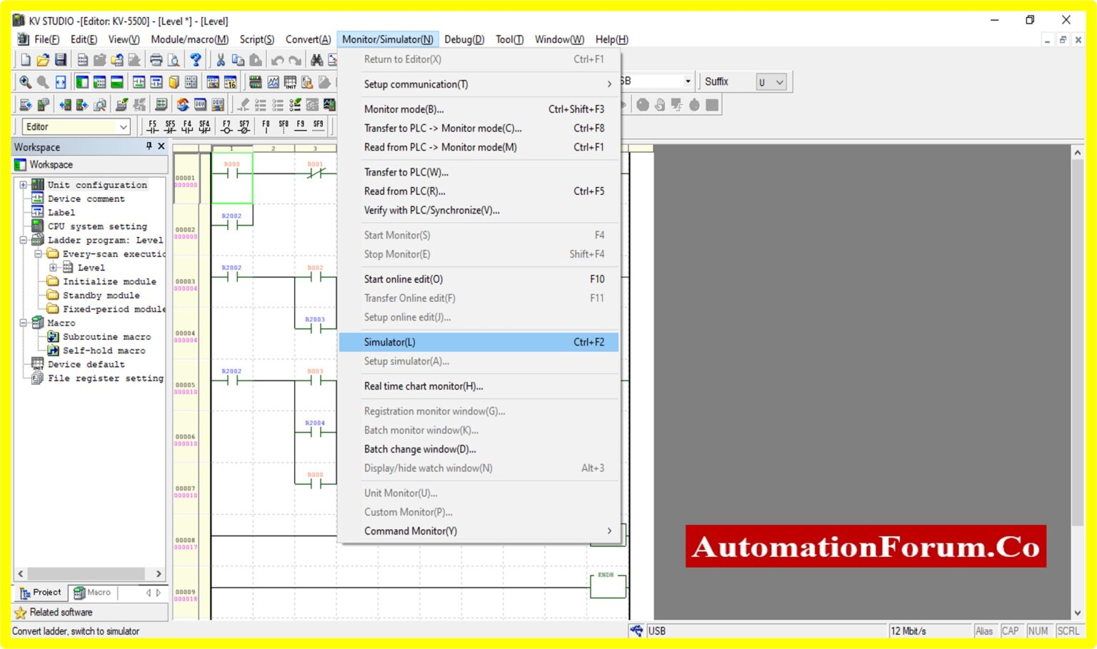
Task: Choose Real time chart monitor from the menu
Action: (x=424, y=386)
